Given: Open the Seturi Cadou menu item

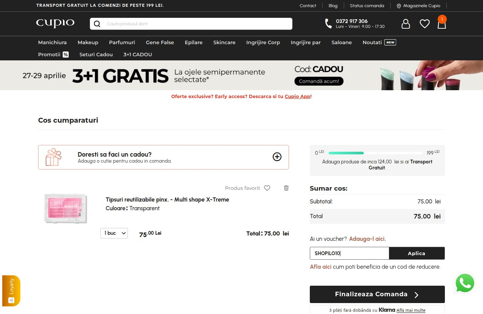Looking at the screenshot, I should pos(96,54).
